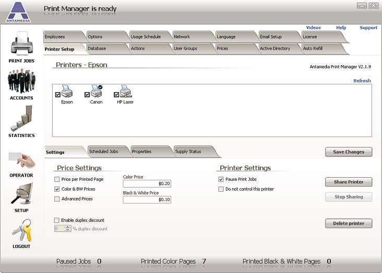Click the PRINT JOBS label
The width and height of the screenshot is (382, 273).
(21, 61)
